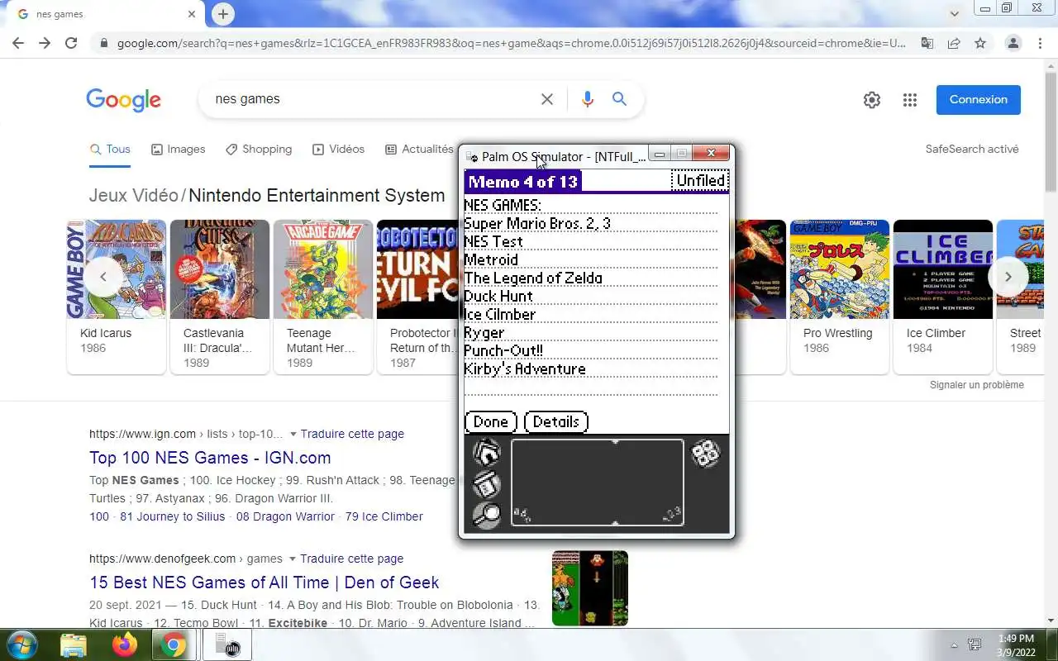Switch to the Images tab
Image resolution: width=1058 pixels, height=661 pixels.
coord(178,150)
